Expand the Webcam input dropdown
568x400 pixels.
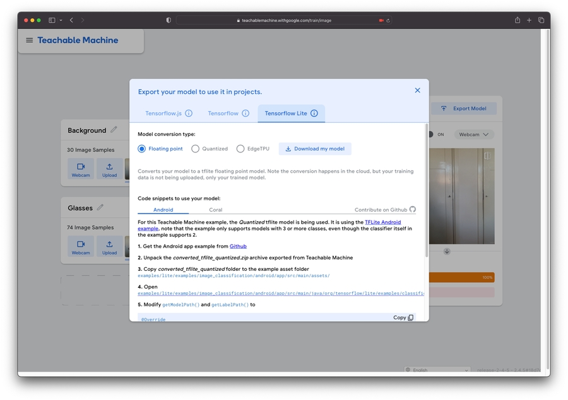click(x=473, y=134)
